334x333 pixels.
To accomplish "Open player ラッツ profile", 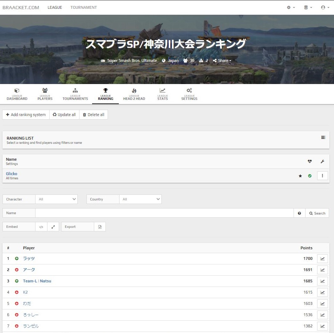I will tap(29, 258).
